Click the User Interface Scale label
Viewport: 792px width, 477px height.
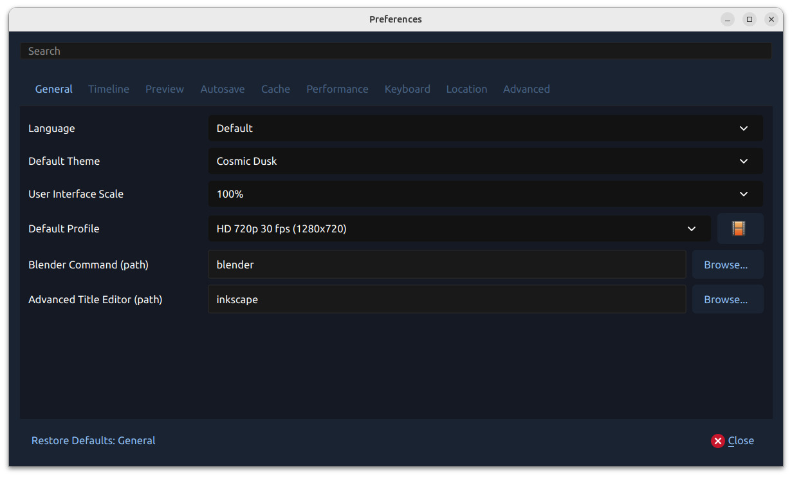(76, 194)
